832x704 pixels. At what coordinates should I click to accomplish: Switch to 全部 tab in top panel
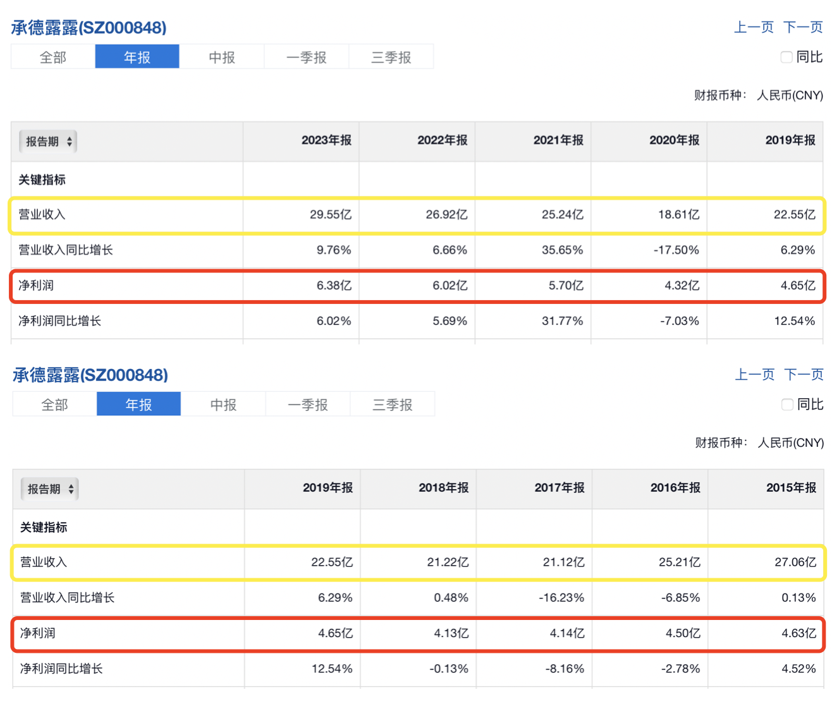coord(53,58)
